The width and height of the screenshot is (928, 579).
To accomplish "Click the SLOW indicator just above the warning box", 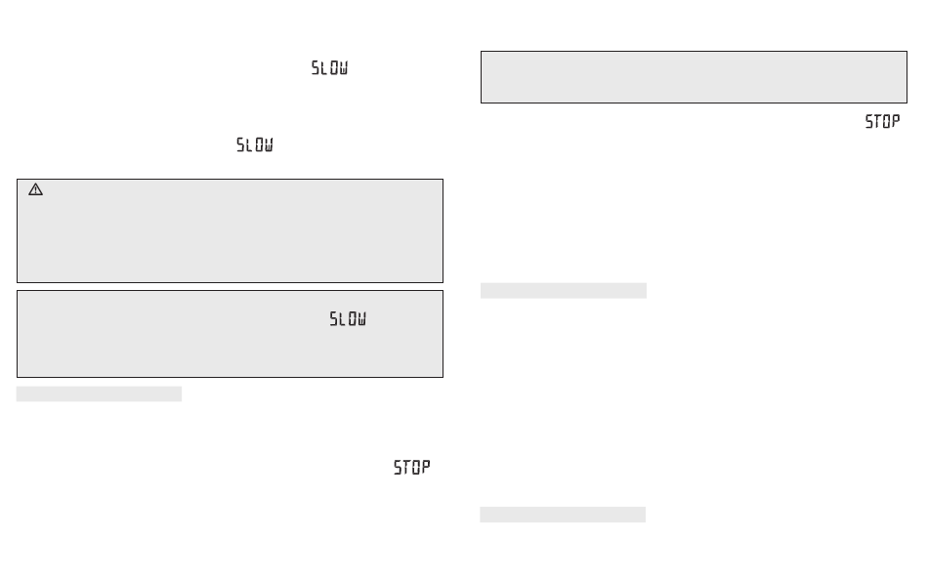I will point(255,145).
